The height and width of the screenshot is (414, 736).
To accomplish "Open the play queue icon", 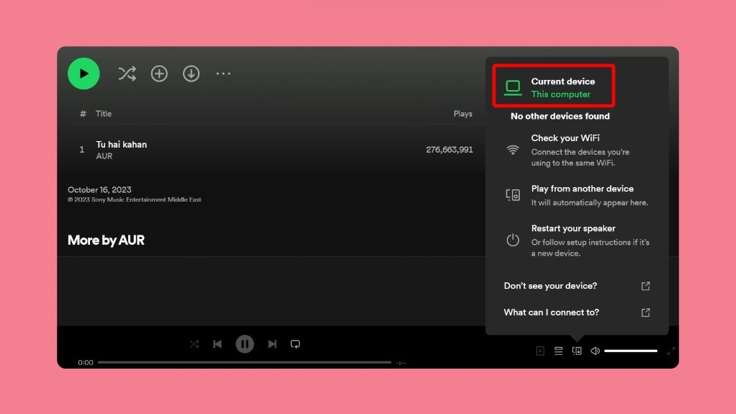I will 559,351.
